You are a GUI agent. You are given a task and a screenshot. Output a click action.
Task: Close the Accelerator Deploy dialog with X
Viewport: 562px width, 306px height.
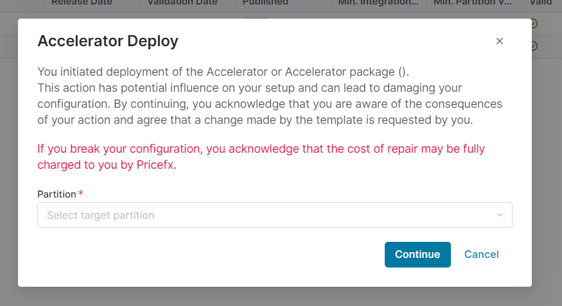click(500, 41)
